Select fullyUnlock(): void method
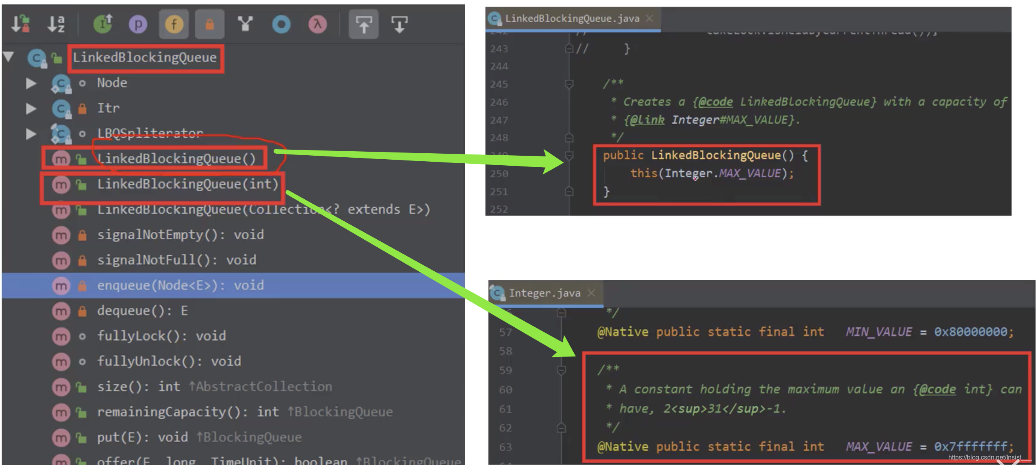The width and height of the screenshot is (1036, 465). 169,361
